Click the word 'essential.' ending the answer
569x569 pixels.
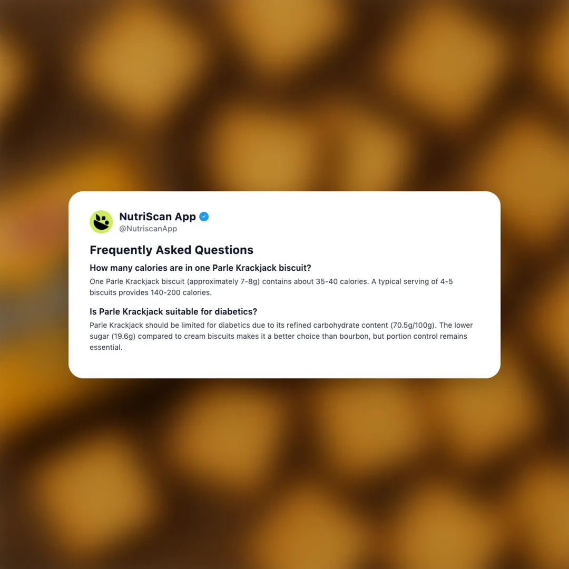coord(106,347)
